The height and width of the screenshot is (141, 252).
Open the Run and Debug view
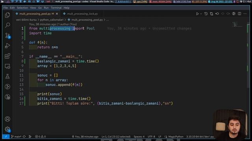tap(7, 46)
